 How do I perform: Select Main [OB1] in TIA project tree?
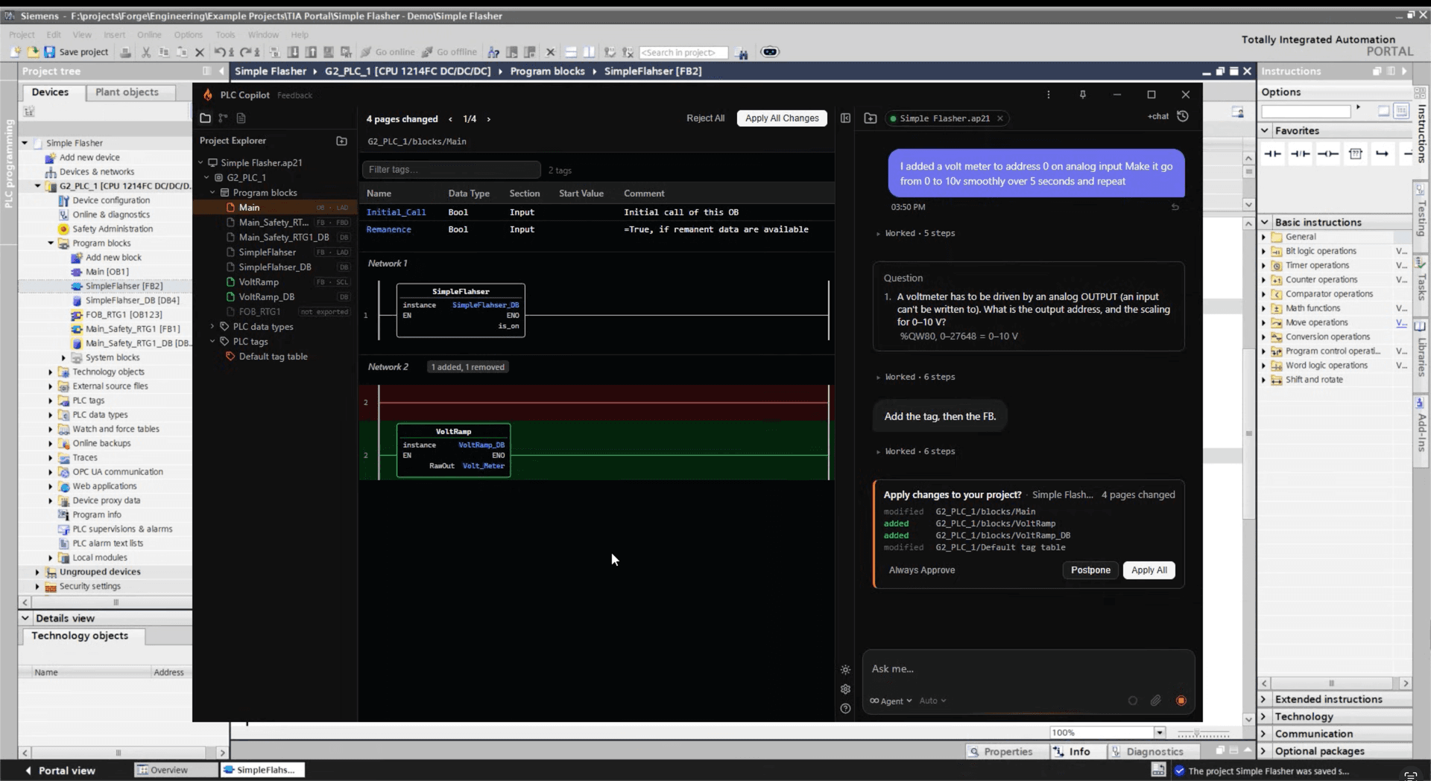pyautogui.click(x=107, y=272)
